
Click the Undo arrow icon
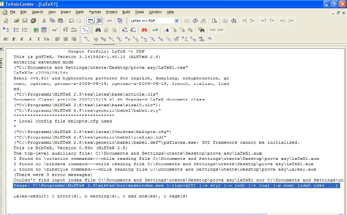(x=71, y=21)
